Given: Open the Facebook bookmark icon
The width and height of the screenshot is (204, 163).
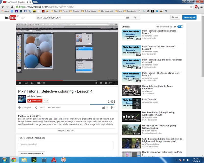Looking at the screenshot, I should click(25, 11).
